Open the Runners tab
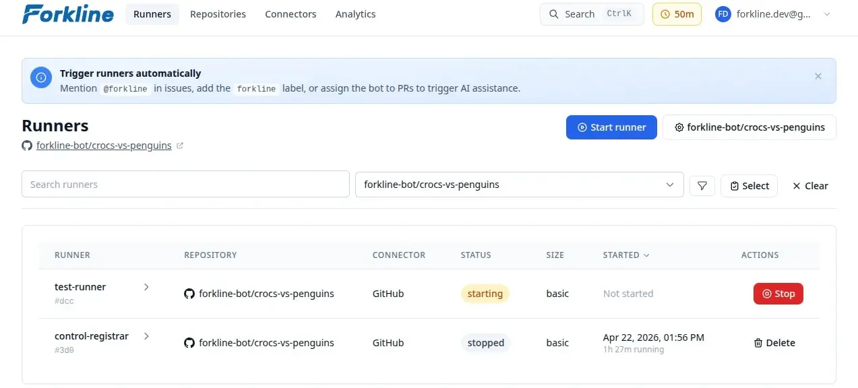Image resolution: width=858 pixels, height=388 pixels. tap(152, 14)
